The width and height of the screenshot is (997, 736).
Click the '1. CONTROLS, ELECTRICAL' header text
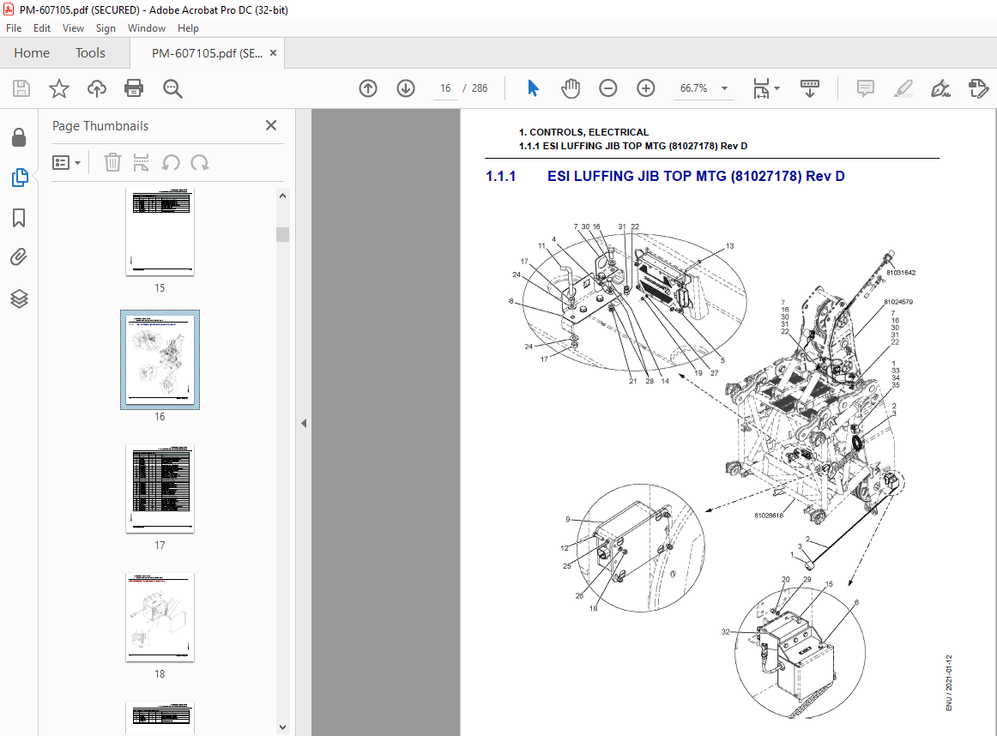click(x=583, y=132)
